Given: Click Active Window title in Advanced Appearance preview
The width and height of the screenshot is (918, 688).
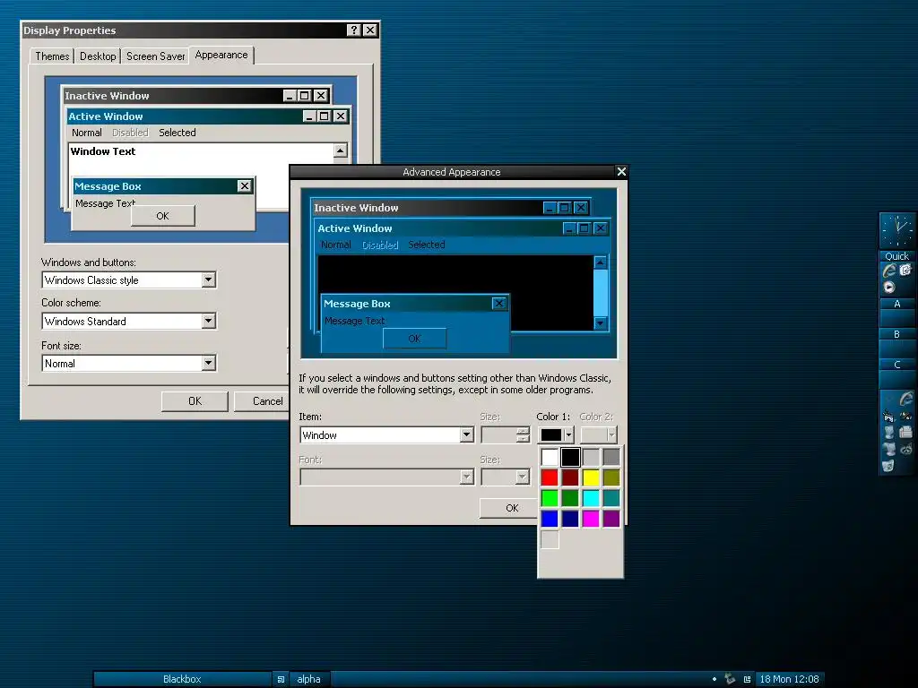Looking at the screenshot, I should point(355,228).
